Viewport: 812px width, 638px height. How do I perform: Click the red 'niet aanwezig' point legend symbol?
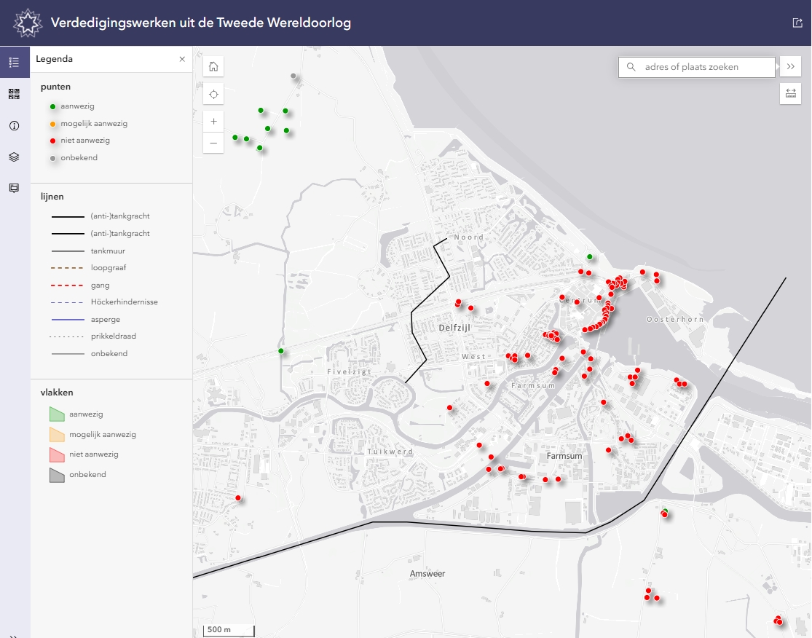point(52,141)
